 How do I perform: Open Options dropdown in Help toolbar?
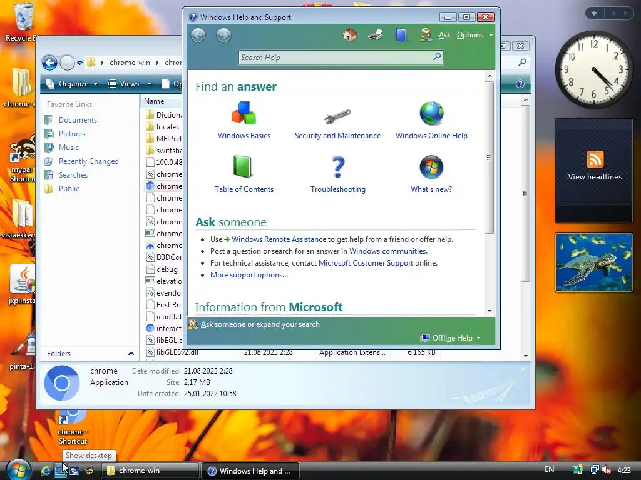[475, 35]
